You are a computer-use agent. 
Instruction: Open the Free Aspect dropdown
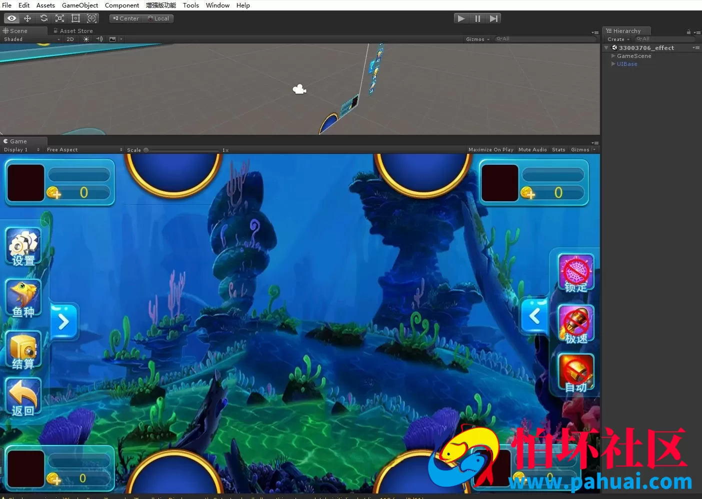click(84, 150)
